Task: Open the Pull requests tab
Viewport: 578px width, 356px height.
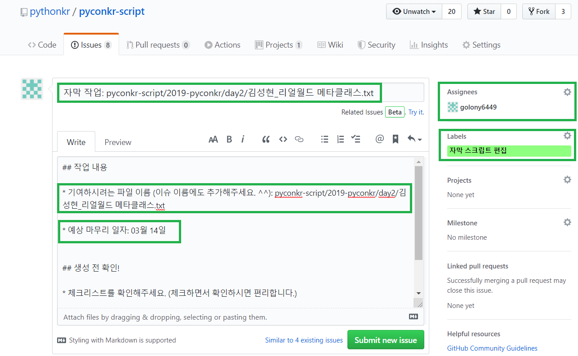Action: 158,44
